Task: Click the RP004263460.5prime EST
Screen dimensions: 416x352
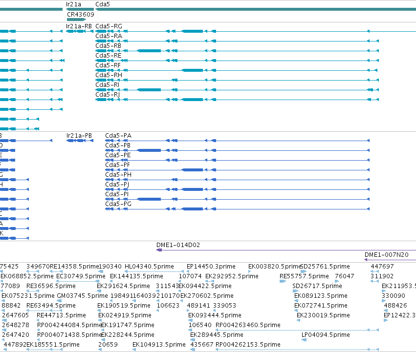Action: click(x=297, y=330)
